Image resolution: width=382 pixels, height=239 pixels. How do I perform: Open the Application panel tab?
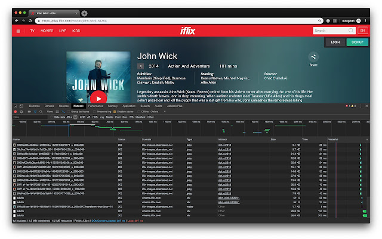pos(129,106)
